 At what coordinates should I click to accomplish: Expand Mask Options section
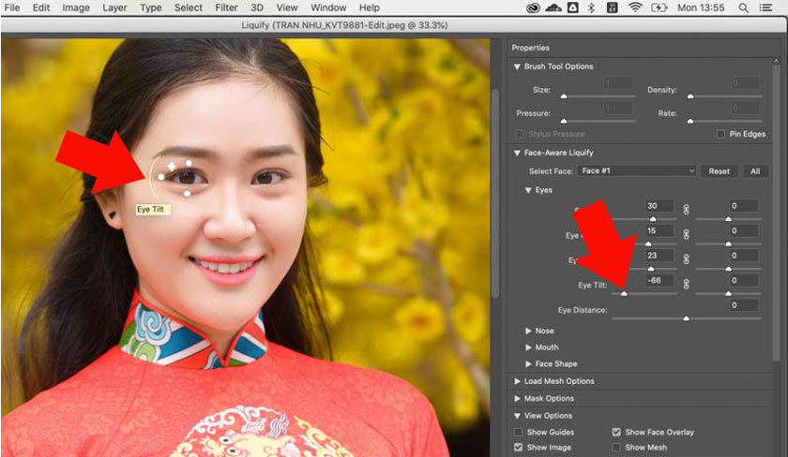517,398
